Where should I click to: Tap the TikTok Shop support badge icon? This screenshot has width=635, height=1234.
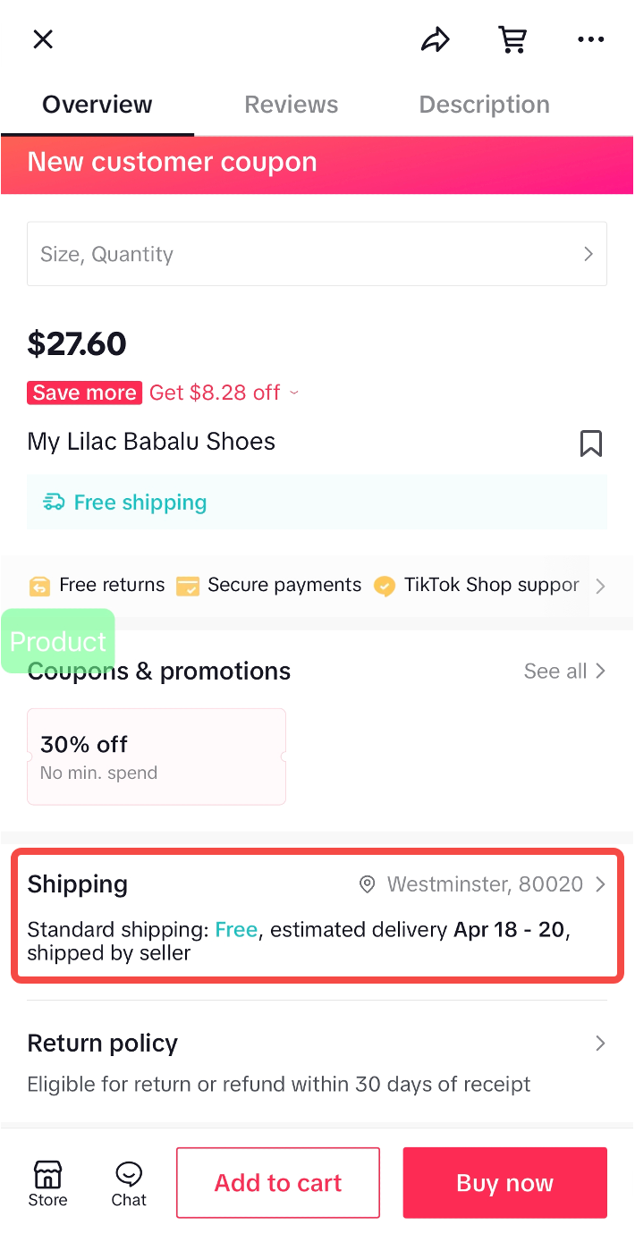click(x=385, y=586)
